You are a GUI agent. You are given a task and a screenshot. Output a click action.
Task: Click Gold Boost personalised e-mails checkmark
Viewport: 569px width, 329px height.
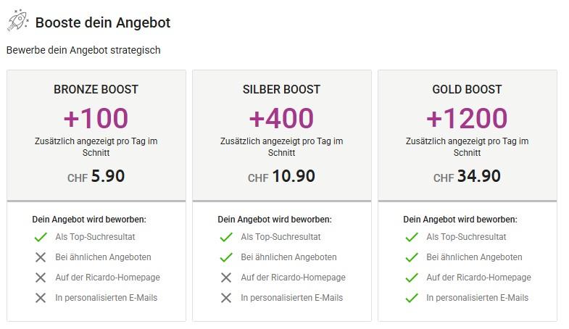click(x=412, y=298)
